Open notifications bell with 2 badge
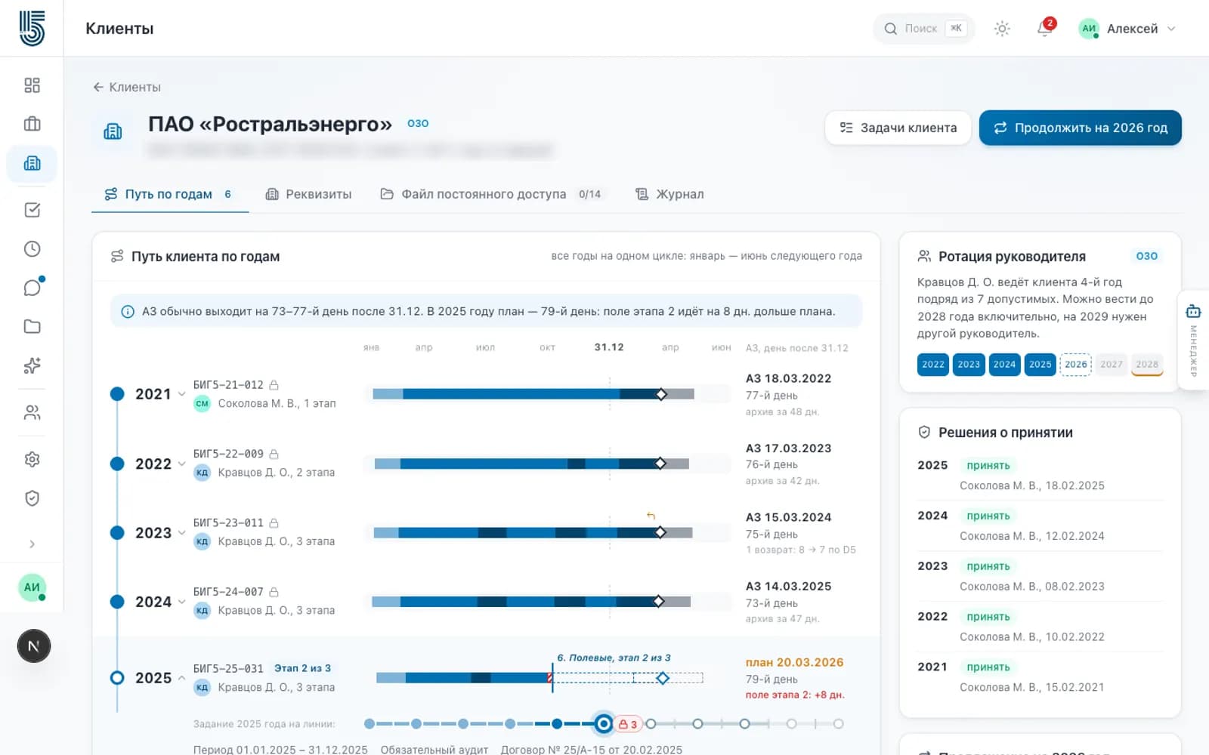 tap(1045, 28)
